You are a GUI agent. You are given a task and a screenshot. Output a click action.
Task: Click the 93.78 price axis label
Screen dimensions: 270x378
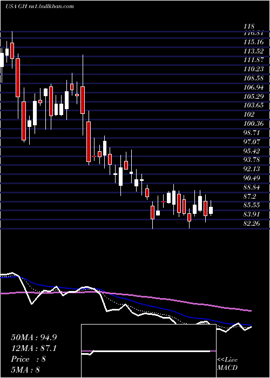pyautogui.click(x=252, y=160)
